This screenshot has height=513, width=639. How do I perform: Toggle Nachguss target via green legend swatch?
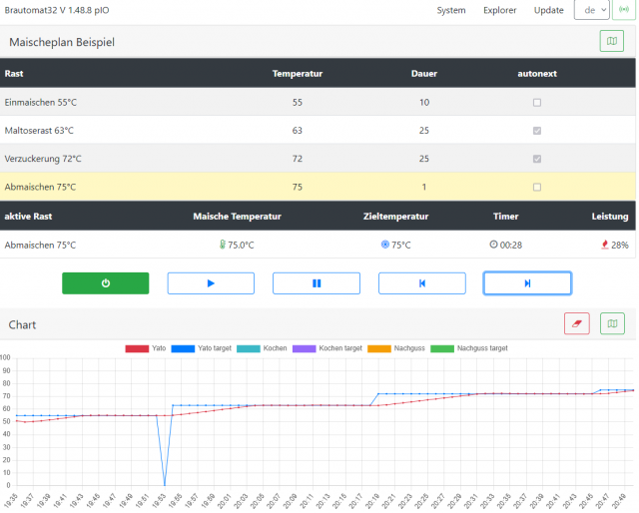[x=442, y=348]
